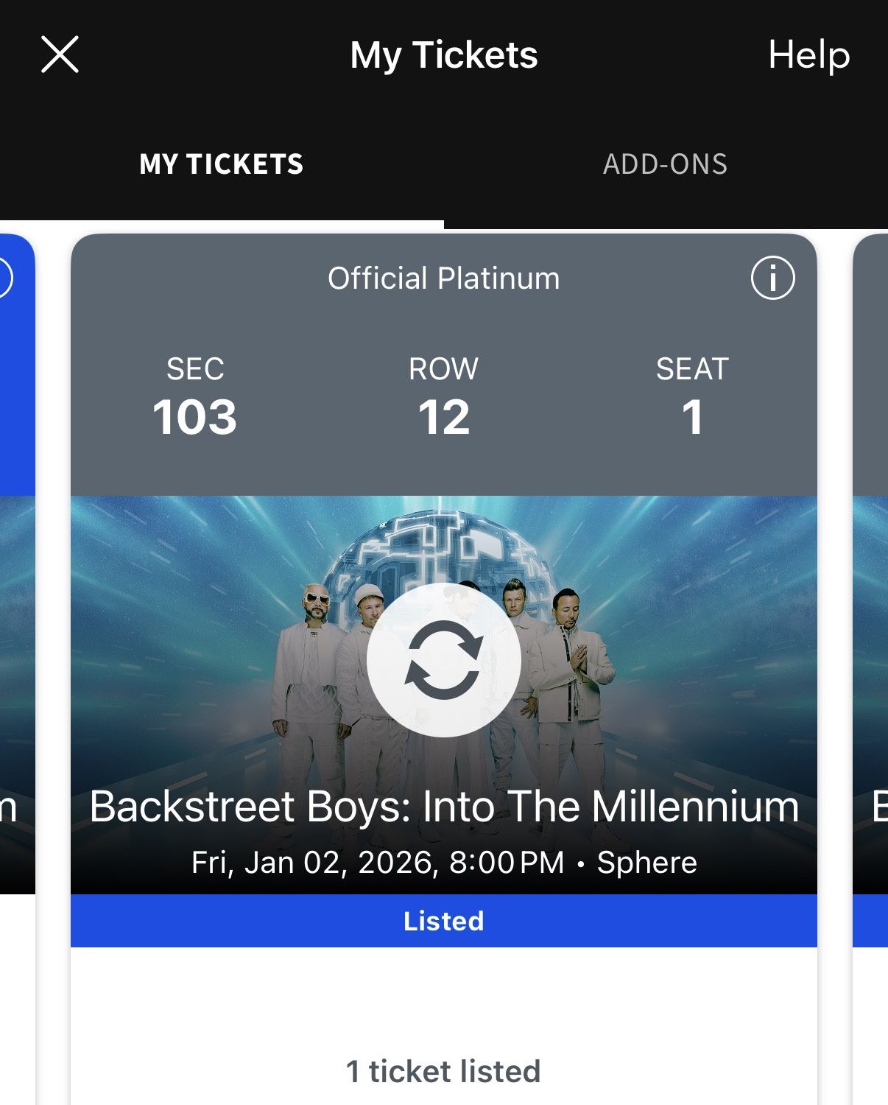Select the MY TICKETS tab
Viewport: 888px width, 1105px height.
pyautogui.click(x=222, y=164)
